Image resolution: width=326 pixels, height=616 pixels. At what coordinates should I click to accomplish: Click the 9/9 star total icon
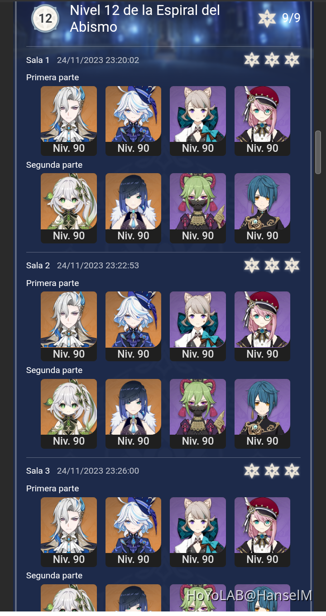(x=267, y=18)
